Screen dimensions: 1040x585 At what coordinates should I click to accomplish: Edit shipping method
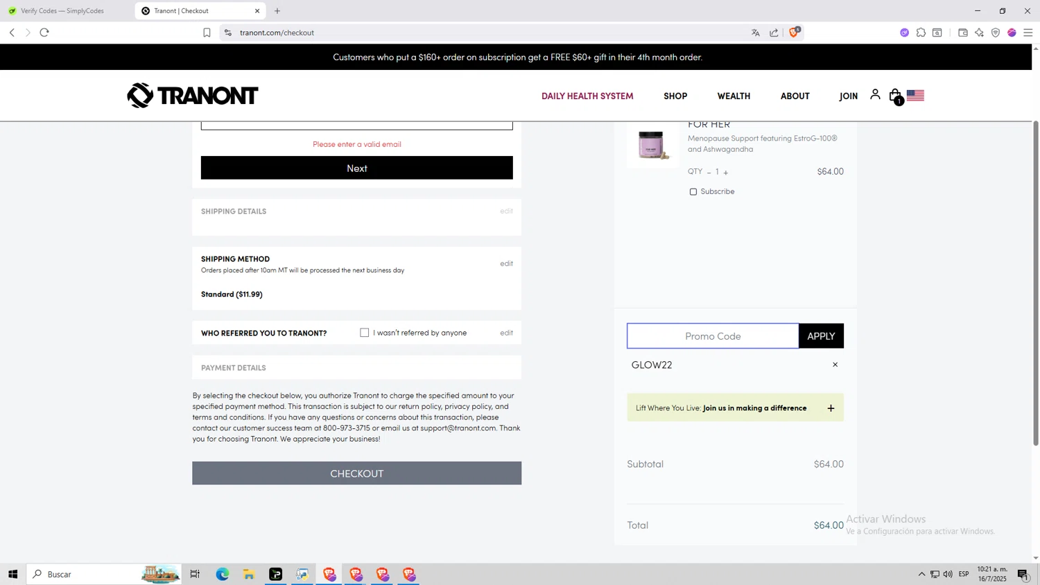[x=507, y=263]
